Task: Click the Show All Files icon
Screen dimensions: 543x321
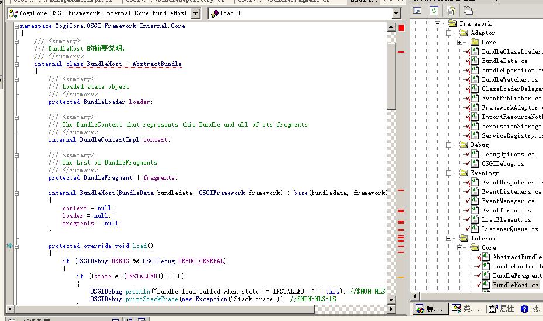Action: (451, 11)
